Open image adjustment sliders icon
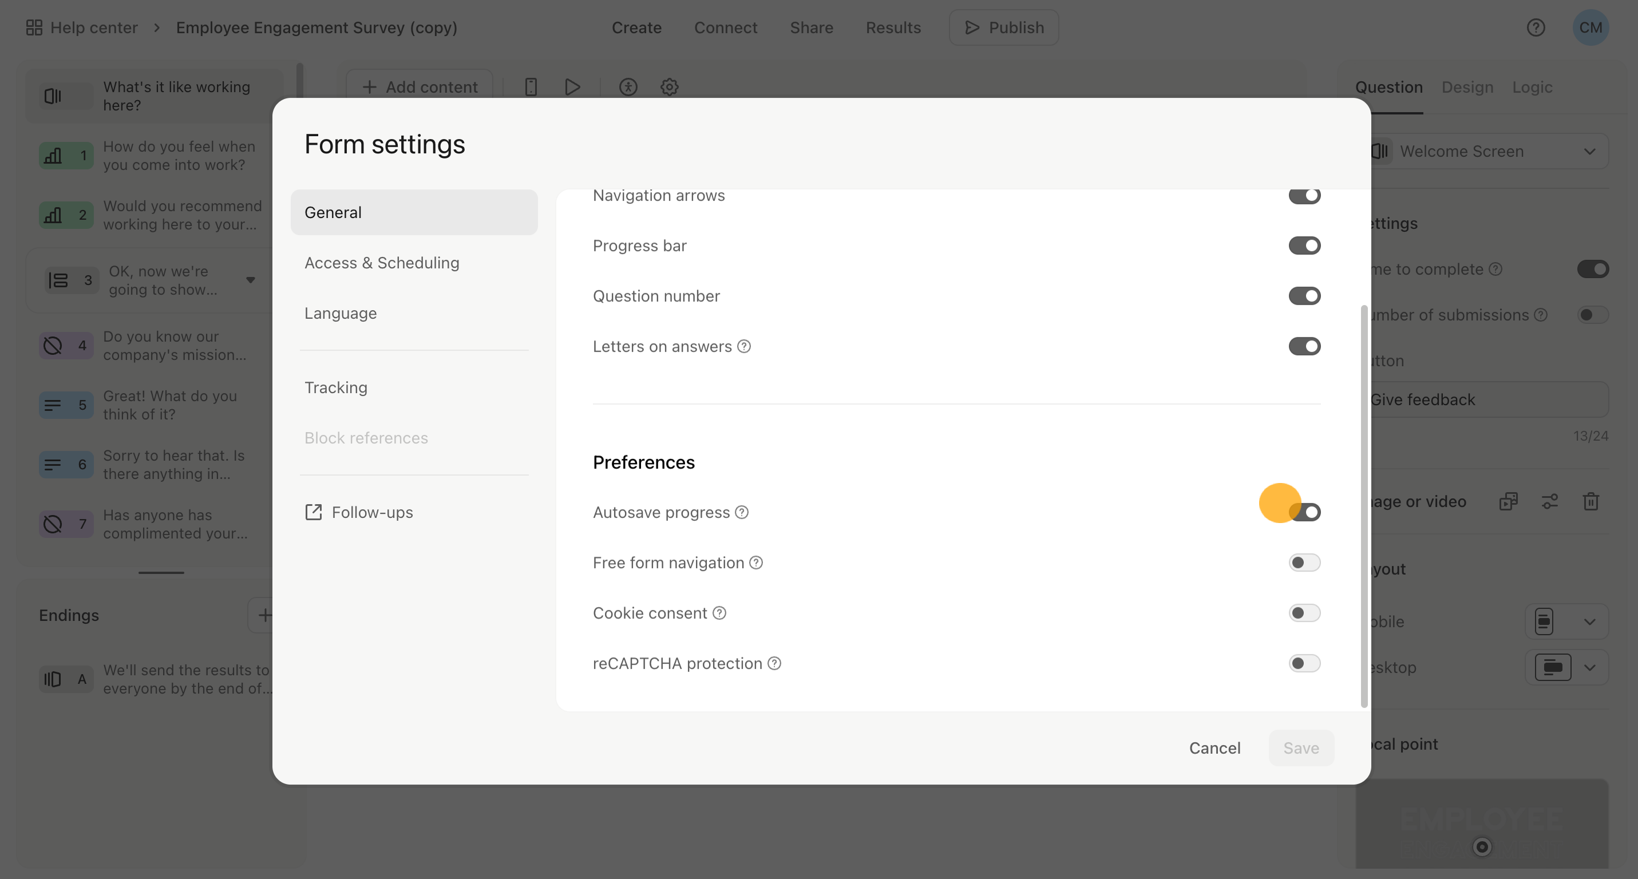Viewport: 1638px width, 879px height. (x=1550, y=501)
